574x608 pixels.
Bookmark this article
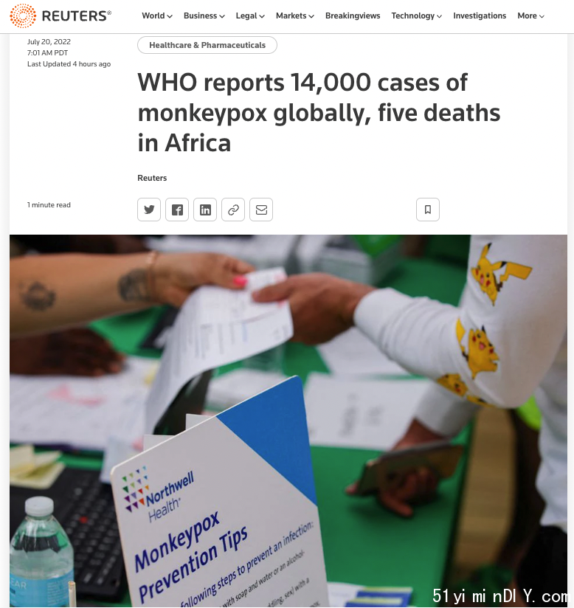[x=428, y=210]
